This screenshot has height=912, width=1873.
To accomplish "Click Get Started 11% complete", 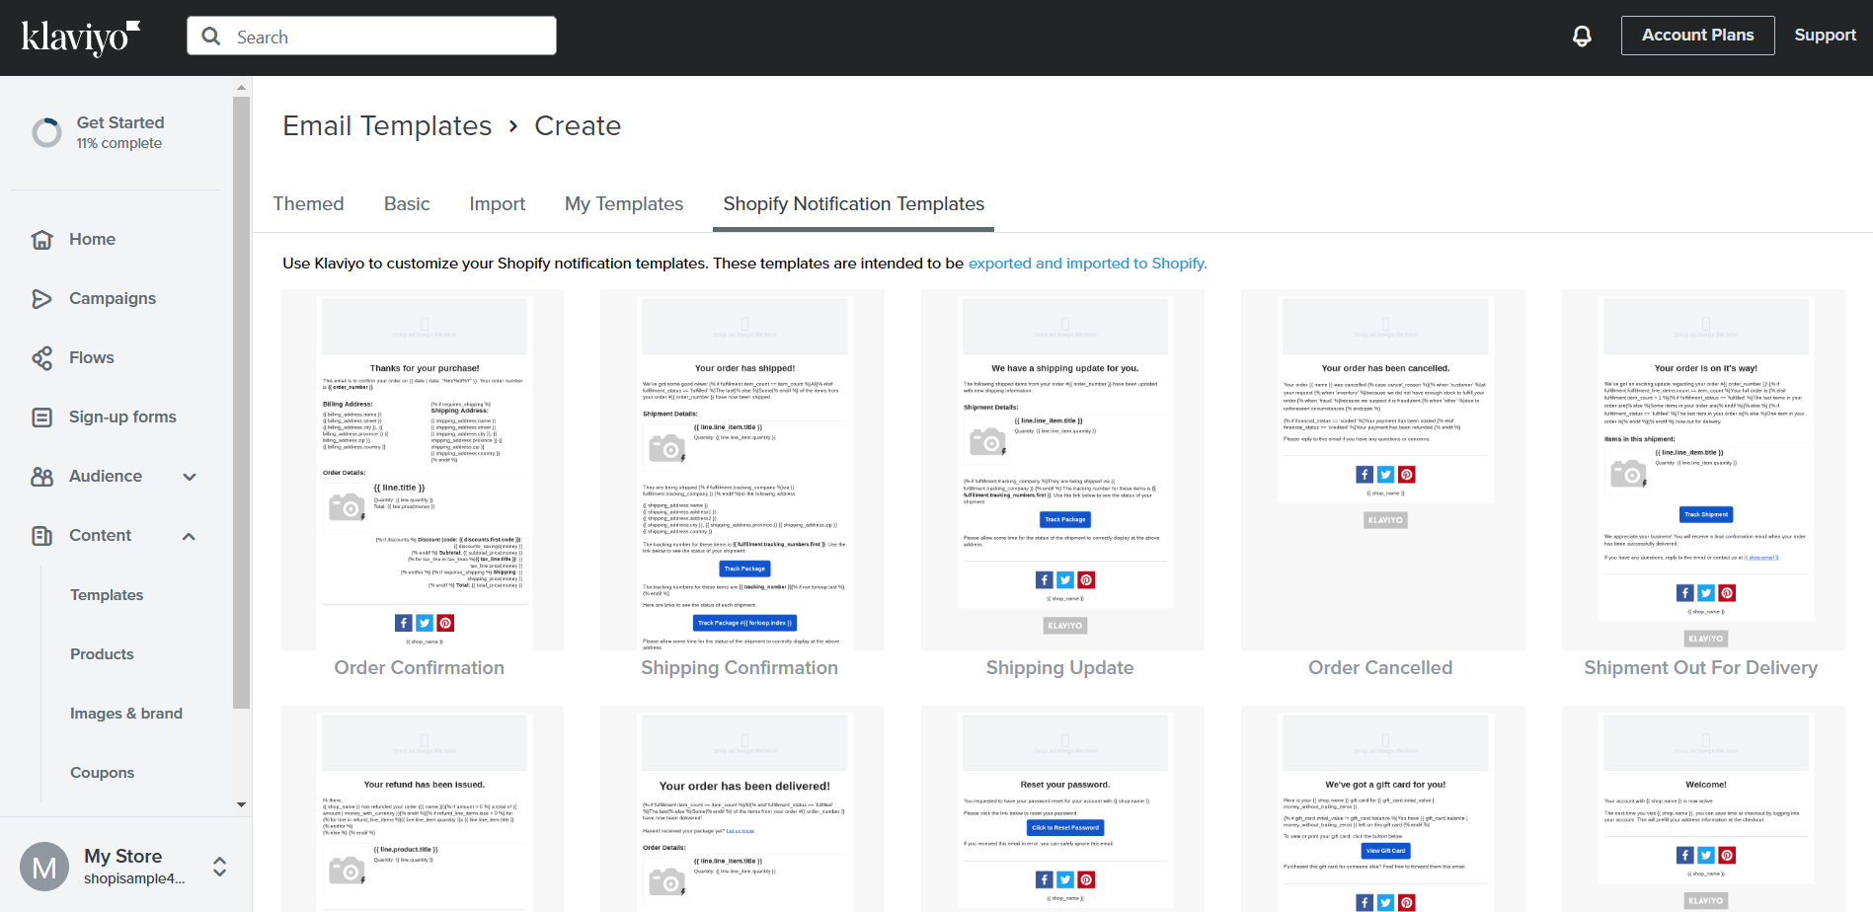I will (x=120, y=132).
